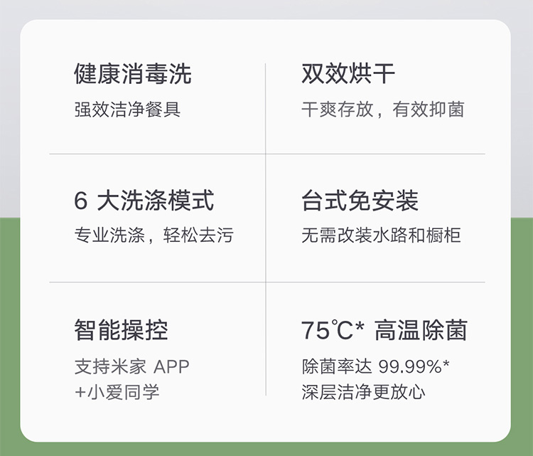Click the 75℃* 高温除菌 heading
Screen dimensions: 533x456
tap(384, 330)
